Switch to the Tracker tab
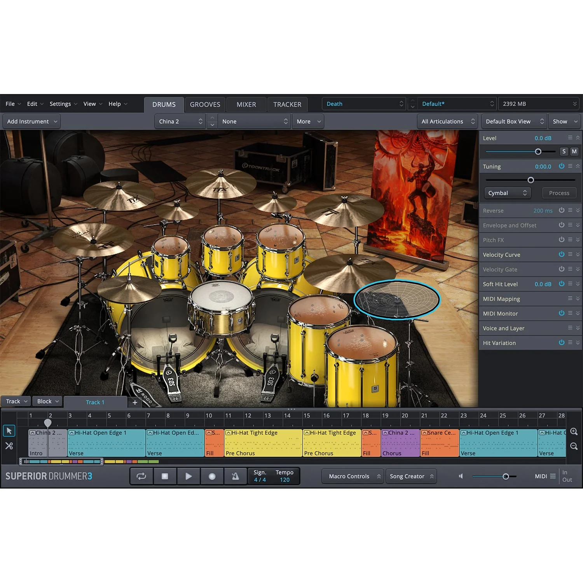 click(287, 104)
